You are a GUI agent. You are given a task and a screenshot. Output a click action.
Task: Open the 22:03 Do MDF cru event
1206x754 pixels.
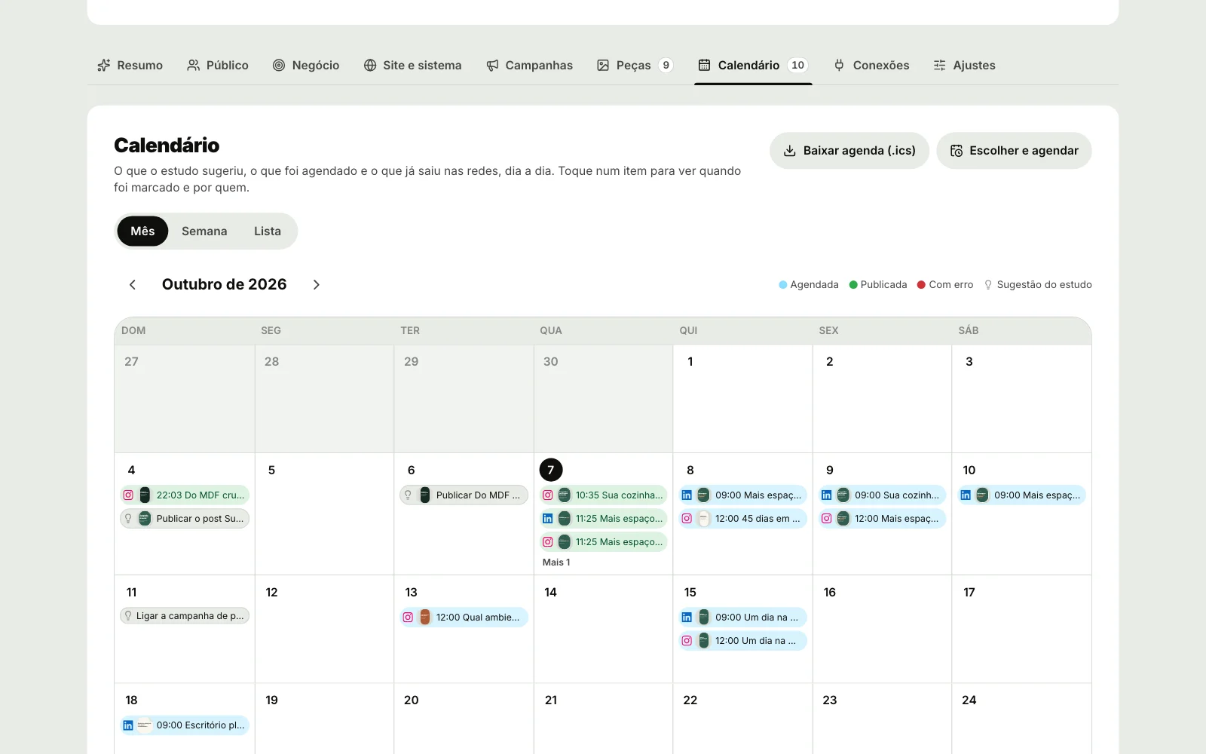coord(185,495)
